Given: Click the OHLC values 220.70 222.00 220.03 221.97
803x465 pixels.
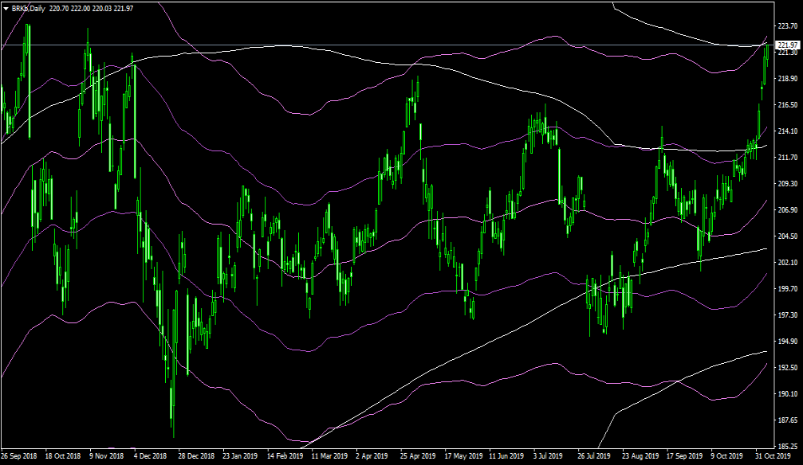Looking at the screenshot, I should point(93,7).
